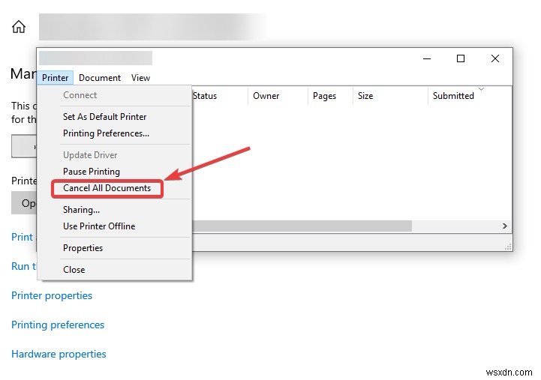Minimize the print queue window
541x380 pixels.
(427, 58)
